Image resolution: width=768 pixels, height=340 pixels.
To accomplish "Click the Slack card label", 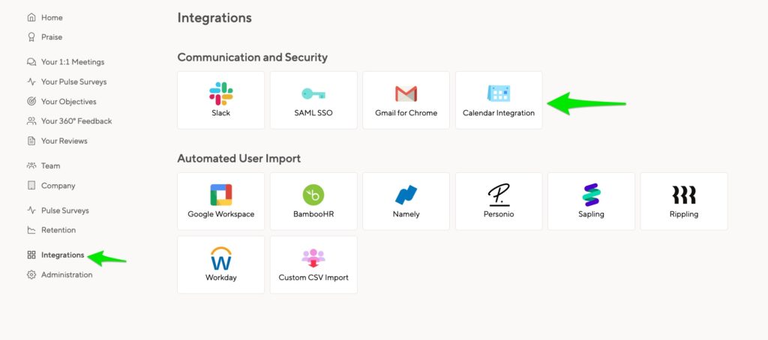I will (x=221, y=113).
